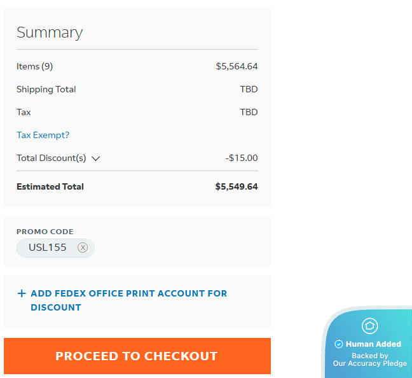Screen dimensions: 412x378
Task: Click the house icon in the badge
Action: 369,326
